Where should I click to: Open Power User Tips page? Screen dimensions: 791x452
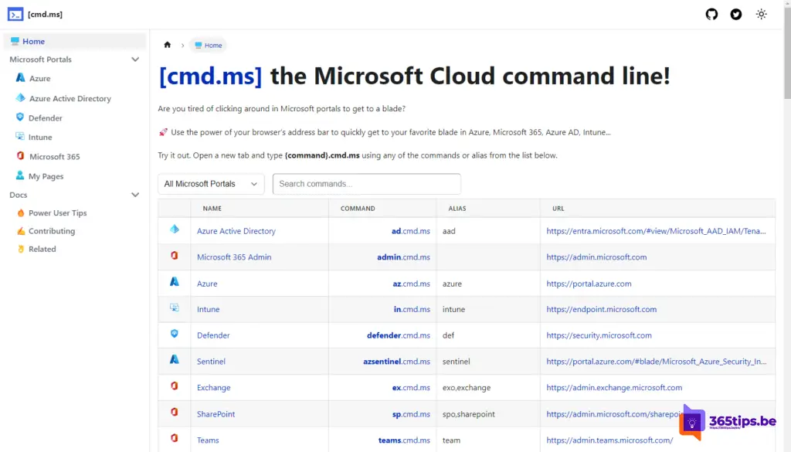pyautogui.click(x=57, y=212)
